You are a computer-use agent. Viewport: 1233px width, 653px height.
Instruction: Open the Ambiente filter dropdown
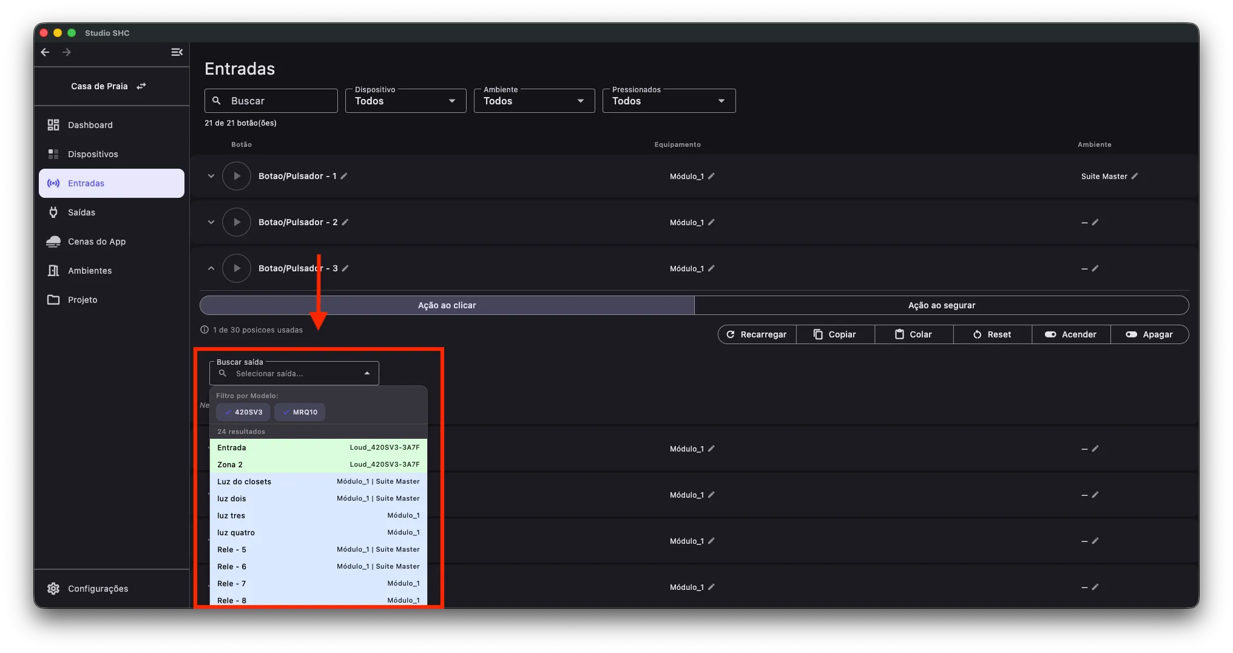535,101
